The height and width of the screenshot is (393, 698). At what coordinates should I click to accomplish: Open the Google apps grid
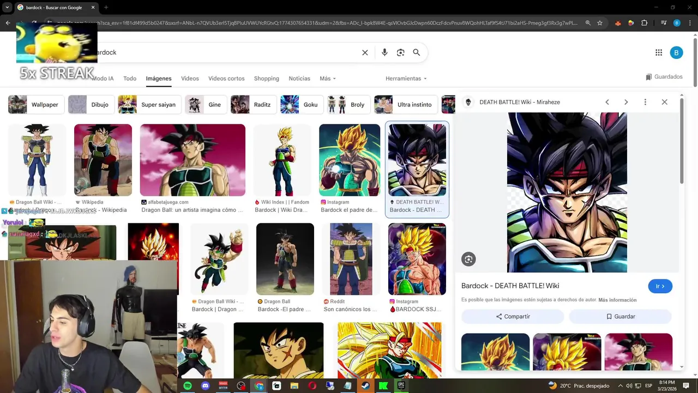659,52
